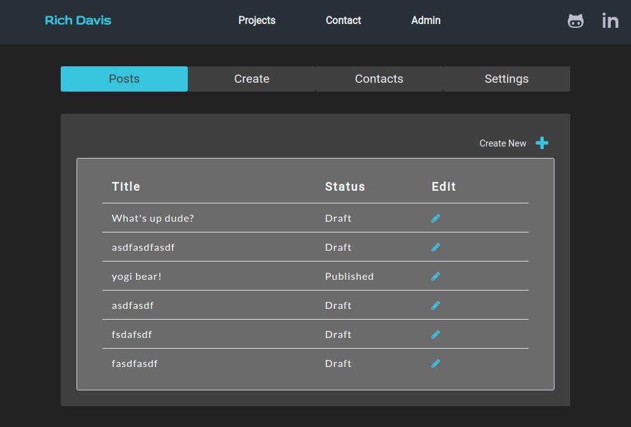Go to Admin in the navigation bar
Screen dimensions: 631x427
(426, 20)
